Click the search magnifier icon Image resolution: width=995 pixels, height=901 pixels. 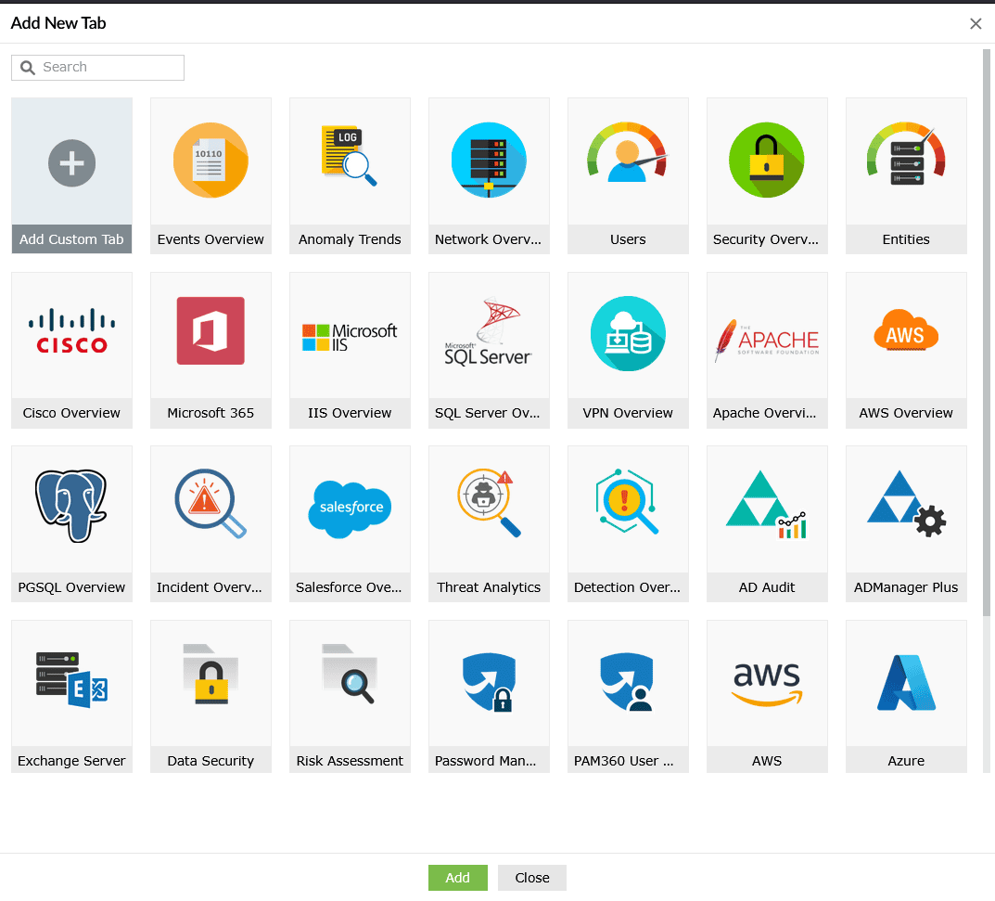pos(27,68)
